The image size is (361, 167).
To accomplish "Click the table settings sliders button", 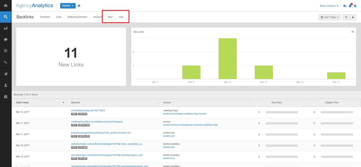I will tap(346, 17).
